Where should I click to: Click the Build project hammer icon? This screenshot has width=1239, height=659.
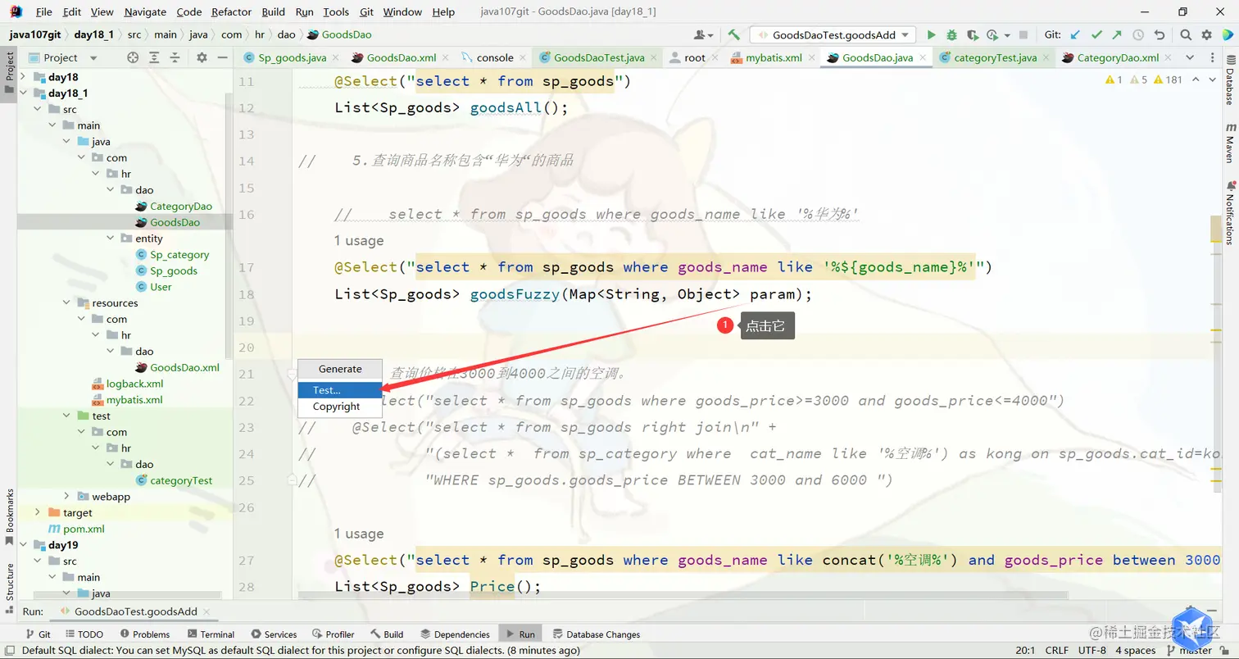(734, 35)
